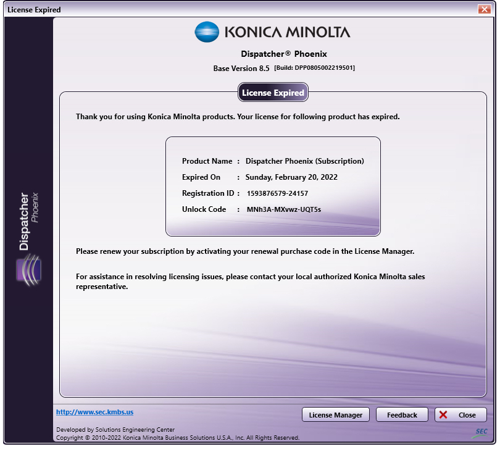Open the http://www.sec.kmbs.us link
This screenshot has height=449, width=500.
coord(94,412)
